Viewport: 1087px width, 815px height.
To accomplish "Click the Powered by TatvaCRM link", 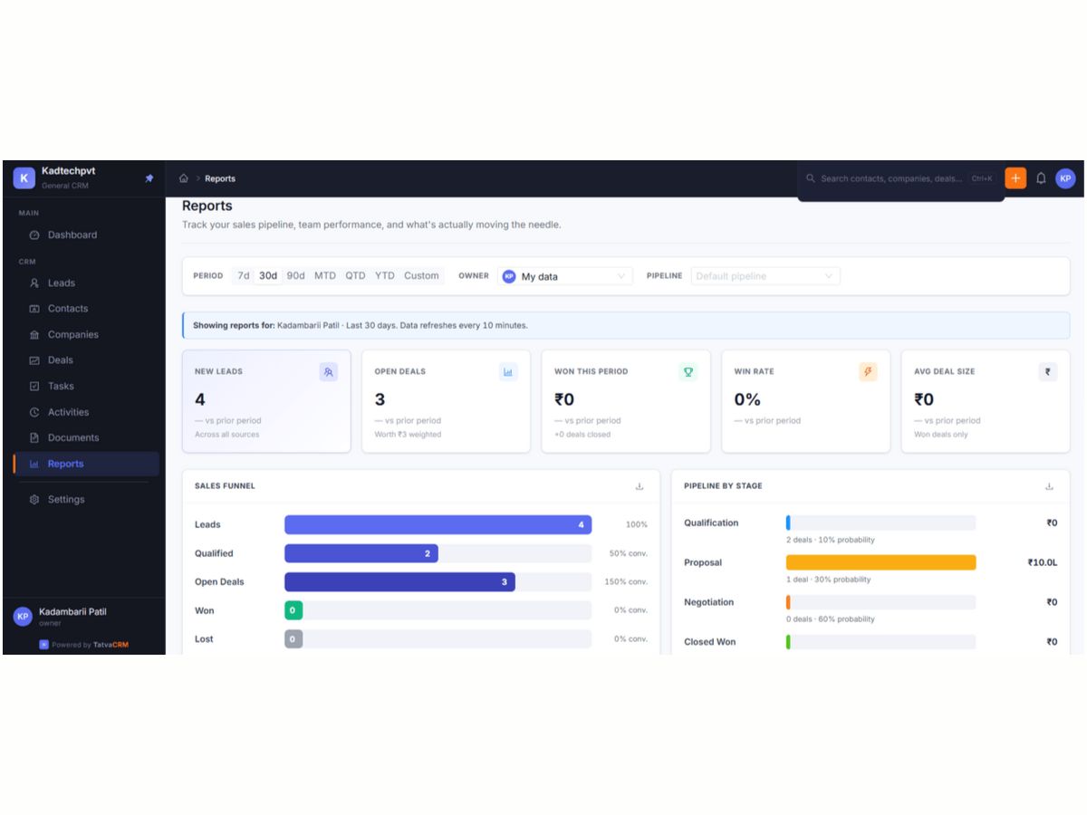I will tap(83, 645).
